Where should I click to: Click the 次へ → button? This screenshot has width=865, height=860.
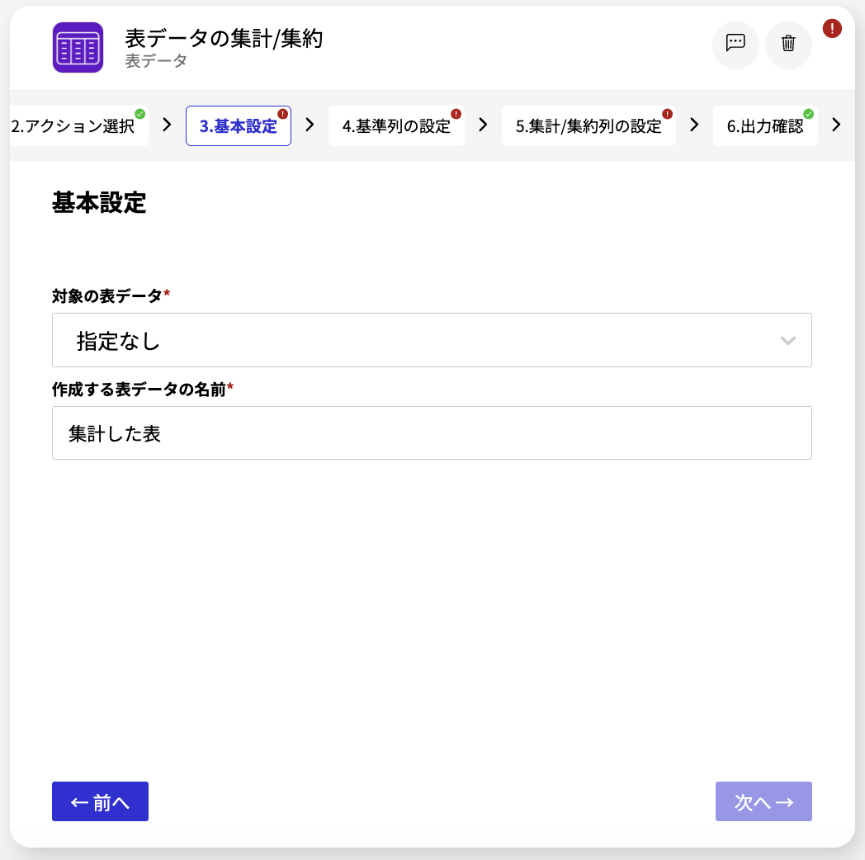coord(763,801)
